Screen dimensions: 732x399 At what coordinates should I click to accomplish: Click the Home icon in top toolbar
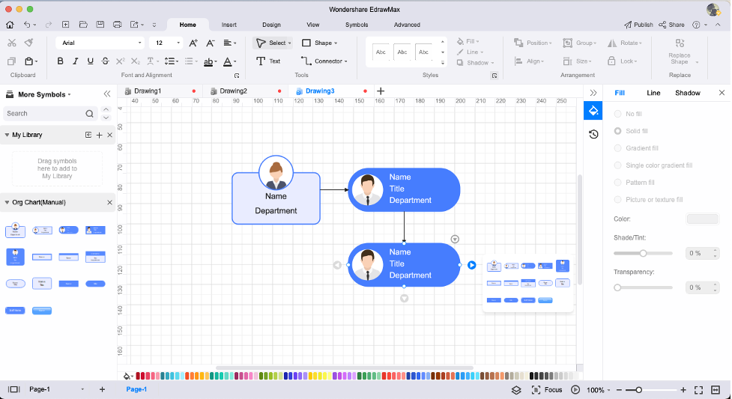click(10, 25)
